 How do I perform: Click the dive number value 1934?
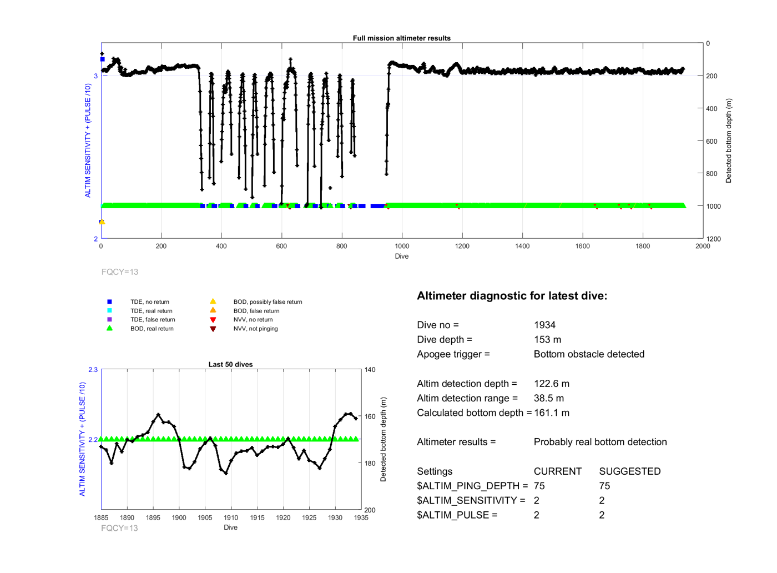point(544,325)
